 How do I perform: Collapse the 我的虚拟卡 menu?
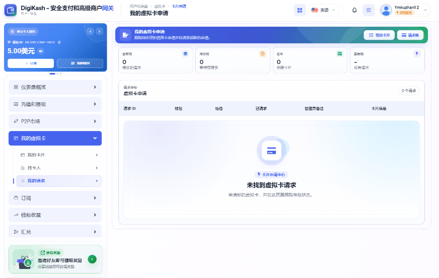click(55, 138)
